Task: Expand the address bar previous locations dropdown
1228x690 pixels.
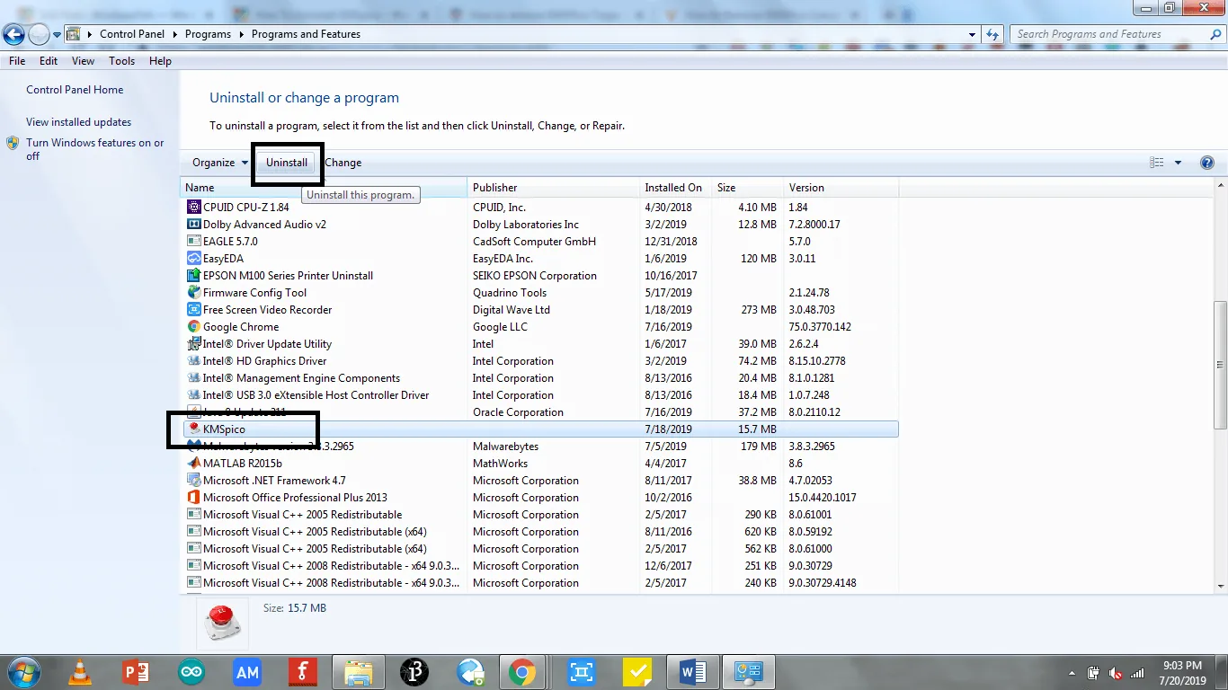Action: (973, 34)
